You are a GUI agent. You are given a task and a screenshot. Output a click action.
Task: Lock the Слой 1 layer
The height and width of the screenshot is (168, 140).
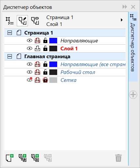[45, 48]
